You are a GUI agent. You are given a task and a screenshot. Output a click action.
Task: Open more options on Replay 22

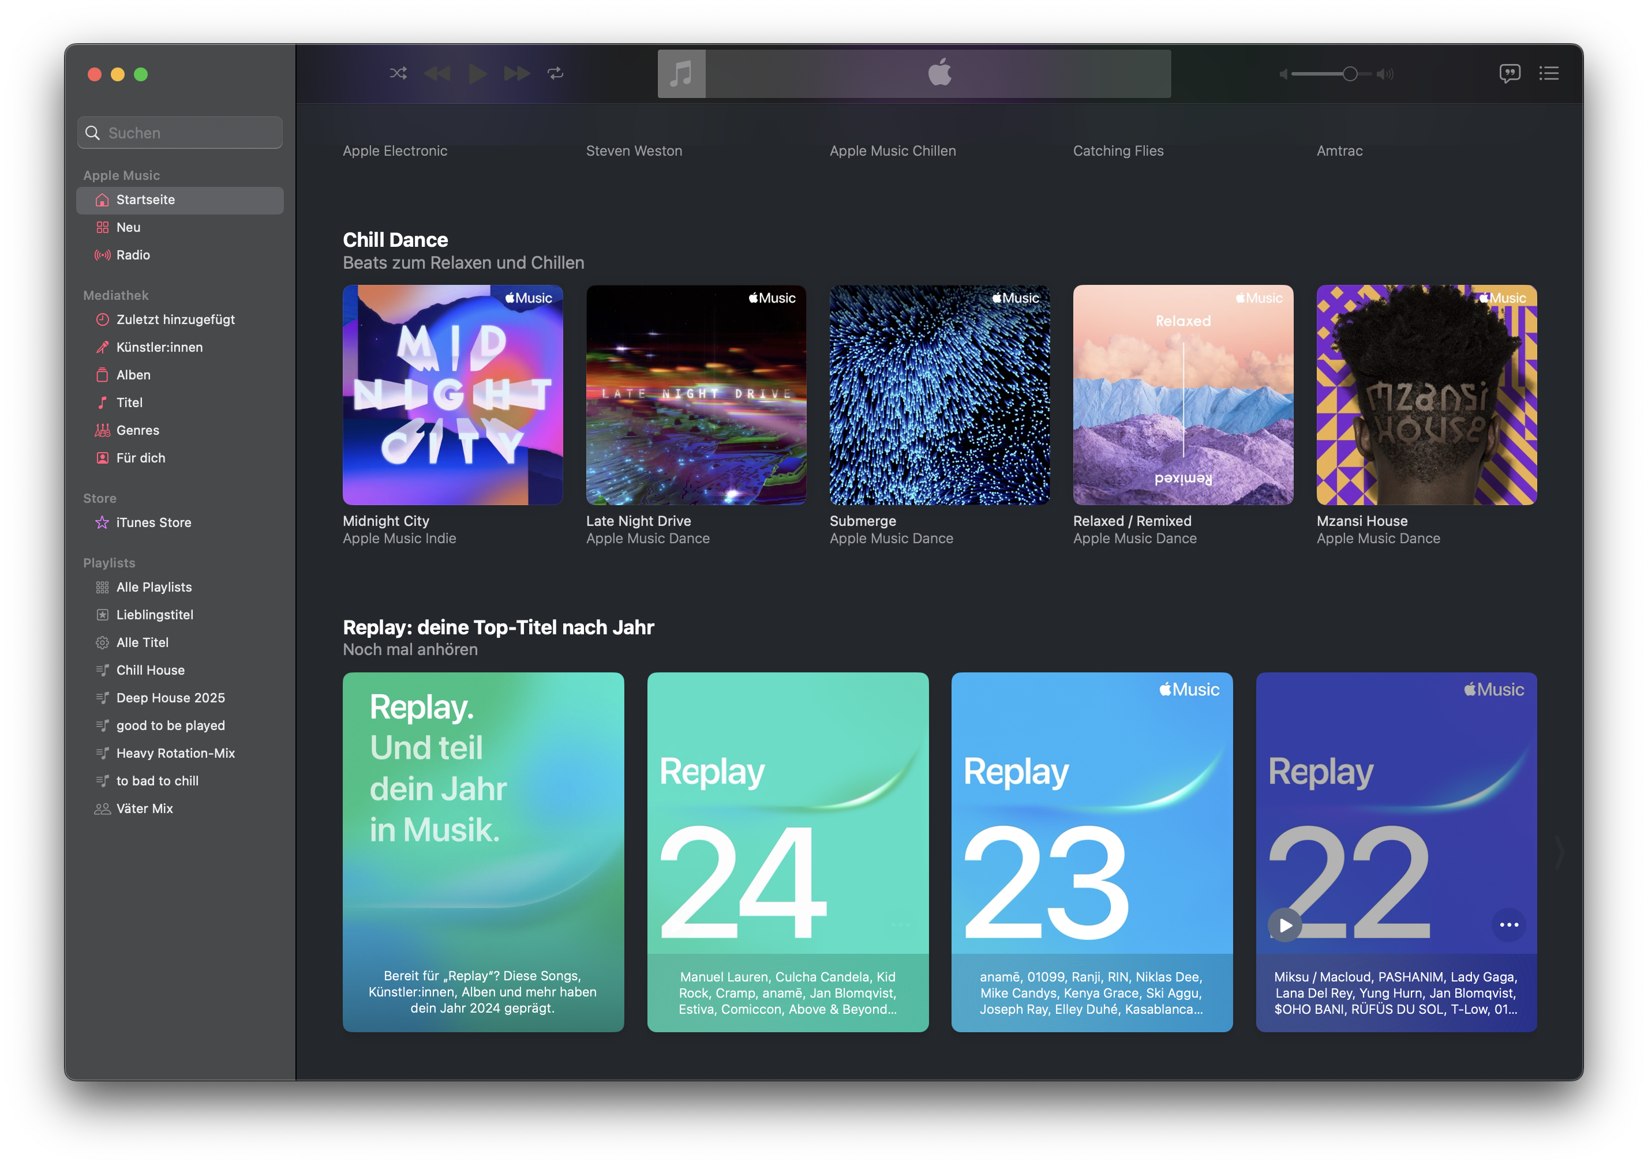click(x=1508, y=925)
